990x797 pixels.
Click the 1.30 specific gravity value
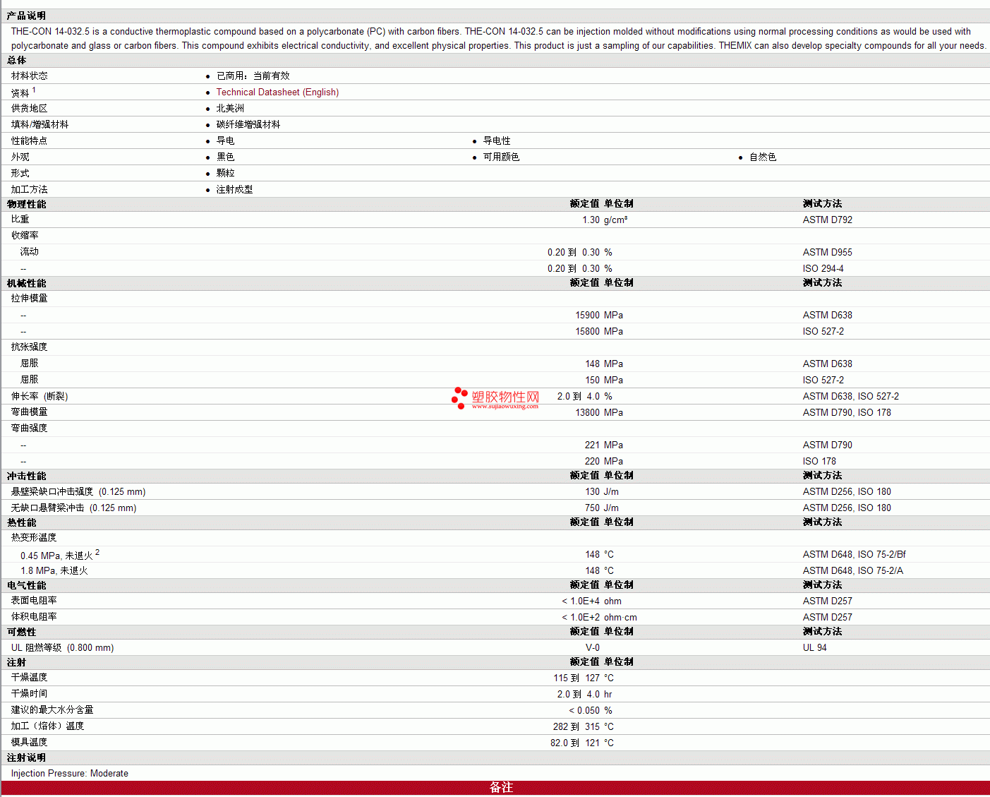click(591, 220)
